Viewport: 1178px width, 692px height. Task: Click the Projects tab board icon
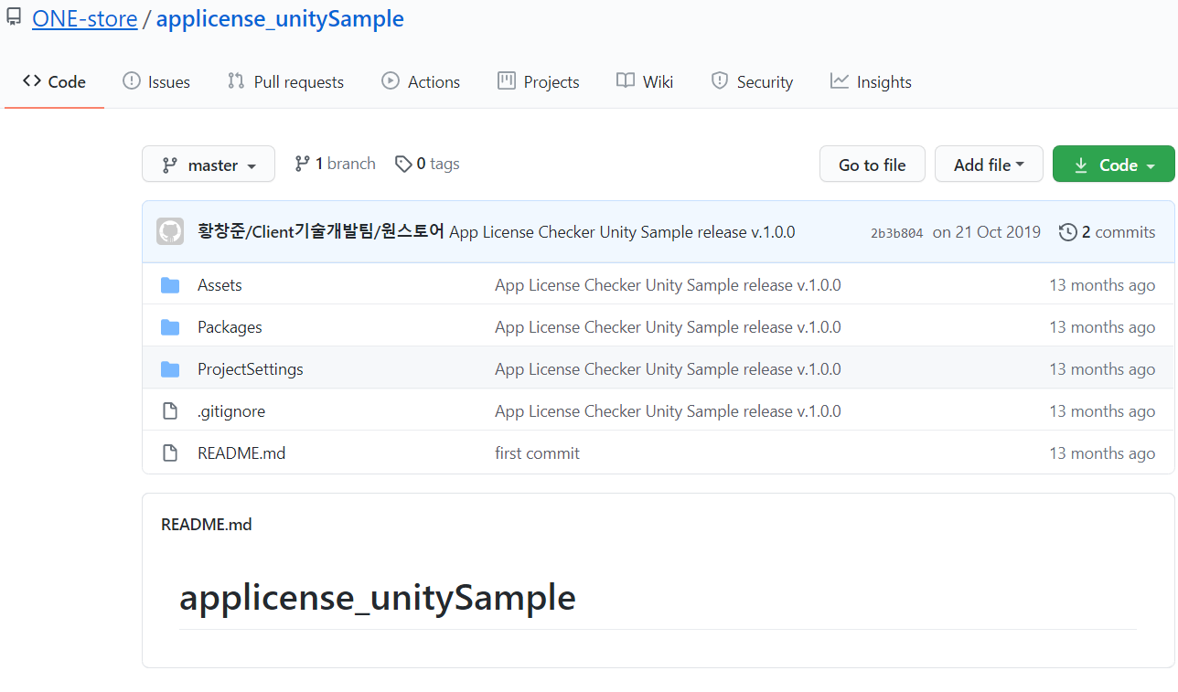point(507,80)
